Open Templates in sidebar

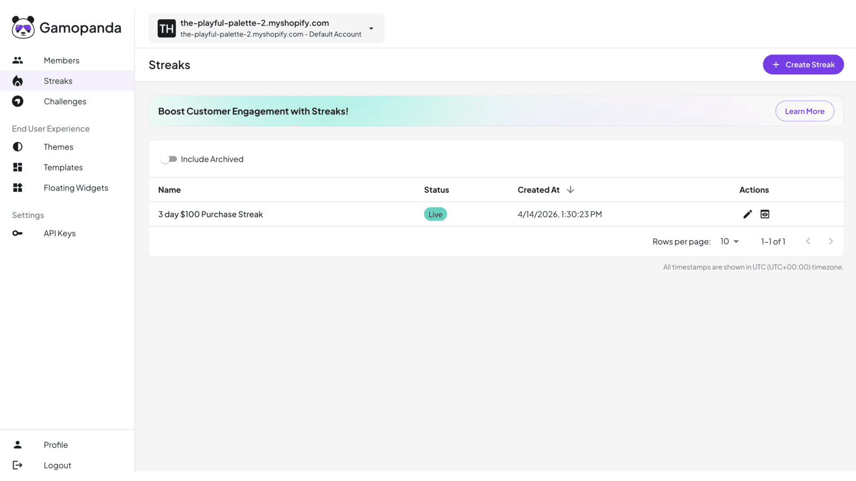point(67,167)
